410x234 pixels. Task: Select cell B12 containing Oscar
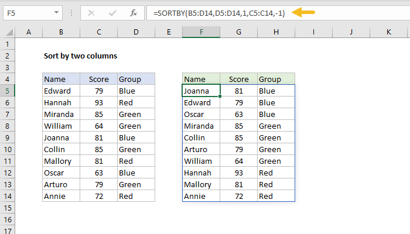tap(61, 173)
